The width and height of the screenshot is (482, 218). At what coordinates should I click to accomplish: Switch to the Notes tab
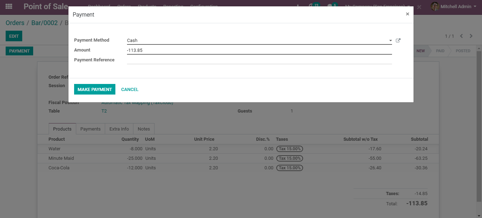[144, 129]
